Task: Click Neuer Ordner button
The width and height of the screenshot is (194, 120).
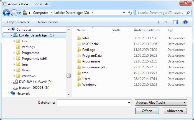Action: [48, 22]
